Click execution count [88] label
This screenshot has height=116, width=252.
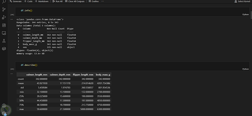12,15
